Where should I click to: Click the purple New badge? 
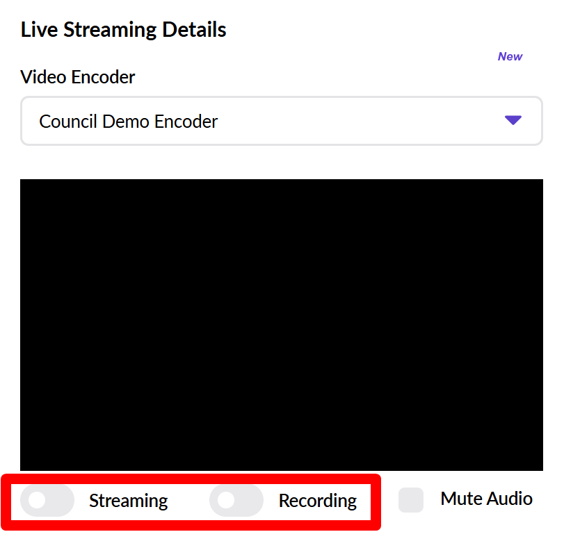pos(510,57)
